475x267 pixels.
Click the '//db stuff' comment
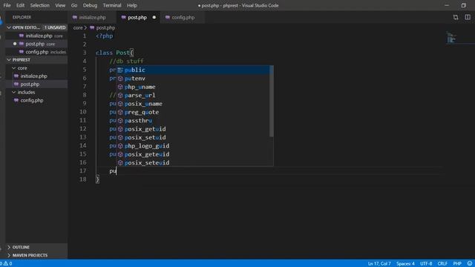point(126,61)
